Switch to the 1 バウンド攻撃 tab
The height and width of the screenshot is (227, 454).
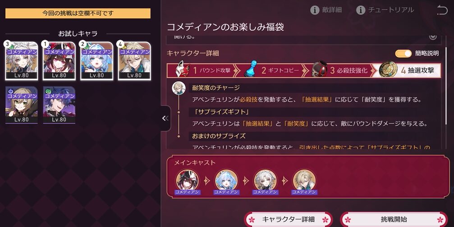203,71
